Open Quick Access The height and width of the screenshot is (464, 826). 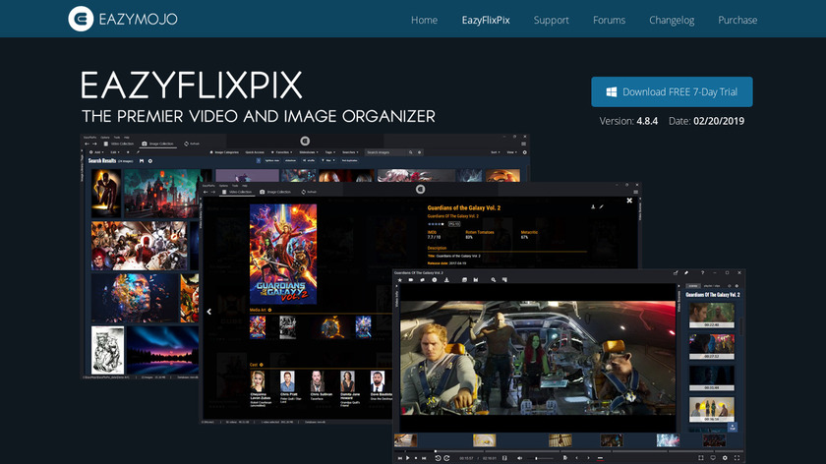click(x=255, y=152)
